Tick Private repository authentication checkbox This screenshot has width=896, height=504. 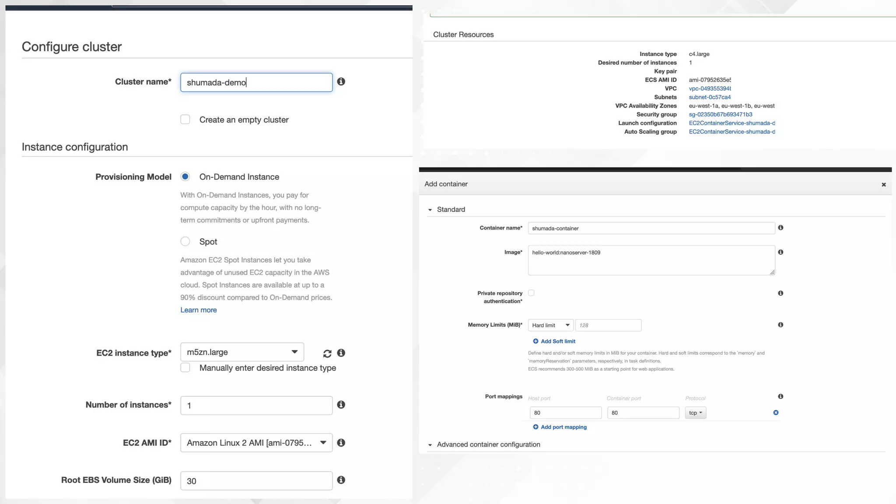pos(531,293)
